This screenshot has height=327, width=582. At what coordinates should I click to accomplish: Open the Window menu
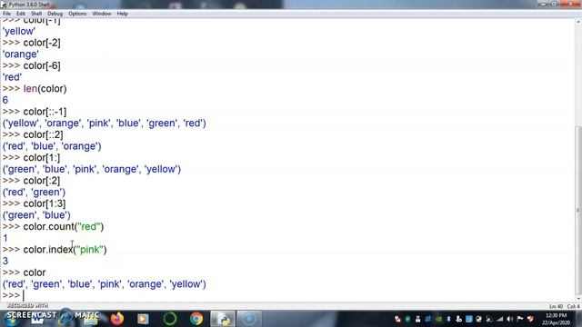[x=101, y=14]
